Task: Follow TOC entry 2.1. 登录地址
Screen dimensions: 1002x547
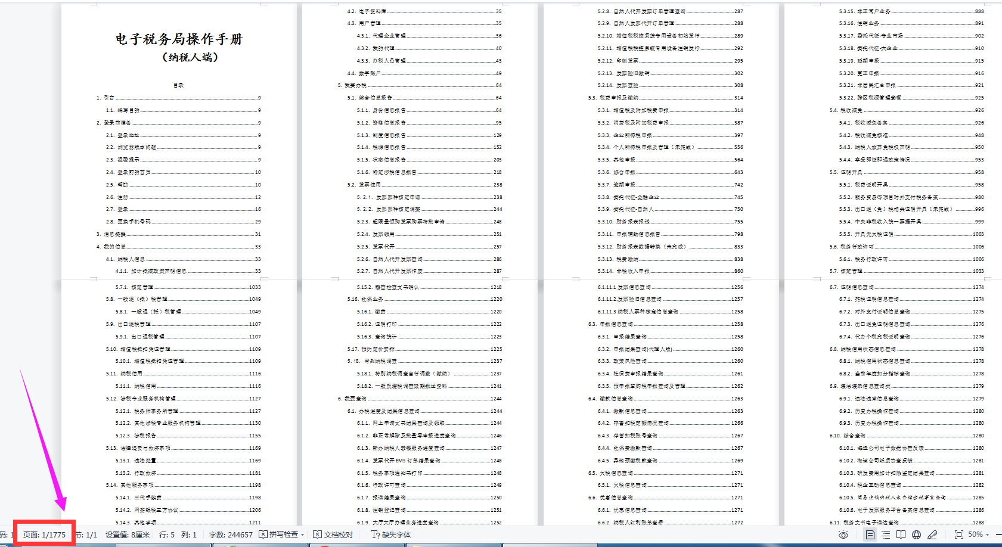Action: (x=183, y=135)
